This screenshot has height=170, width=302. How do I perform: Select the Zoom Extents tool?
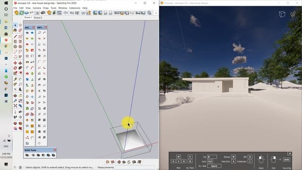(15, 106)
